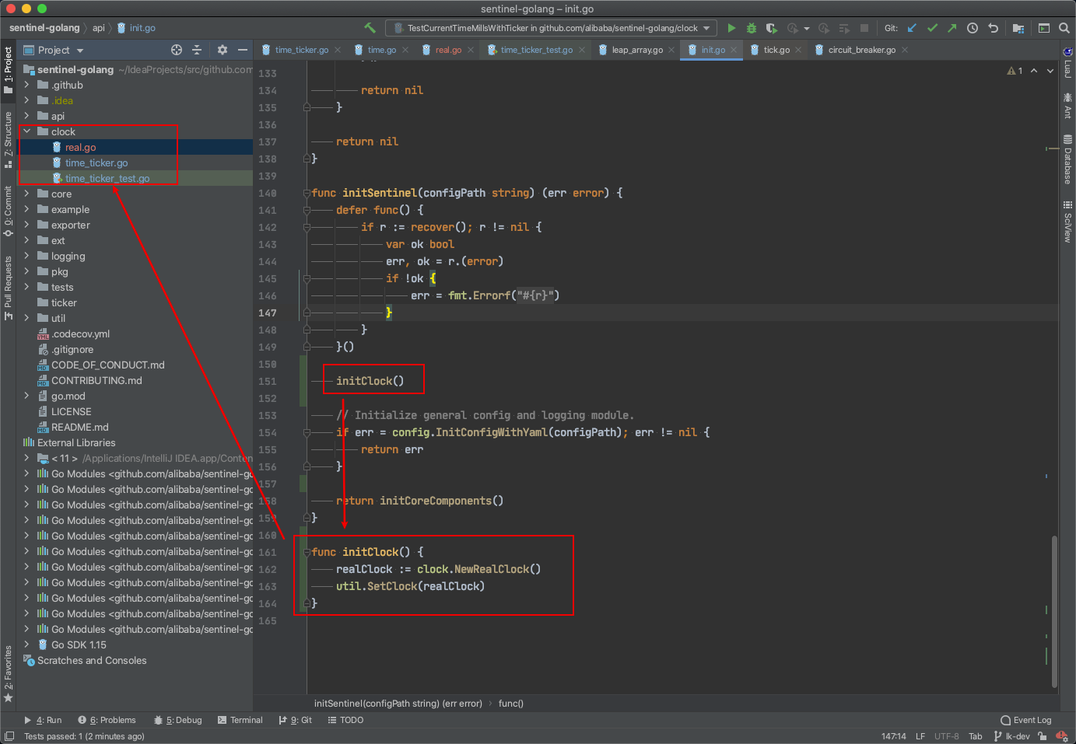Click Locate opened file target icon

(177, 50)
